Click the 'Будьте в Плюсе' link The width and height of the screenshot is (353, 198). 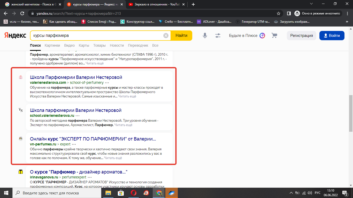click(x=243, y=36)
